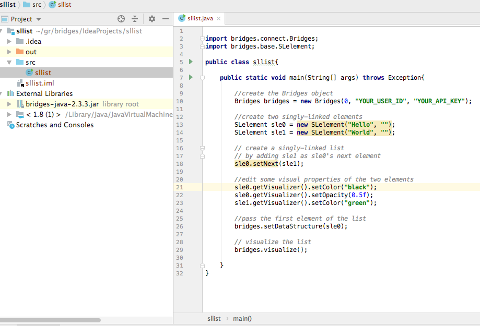This screenshot has height=326, width=480.
Task: Click bridges.visualize() on line 29
Action: point(271,250)
